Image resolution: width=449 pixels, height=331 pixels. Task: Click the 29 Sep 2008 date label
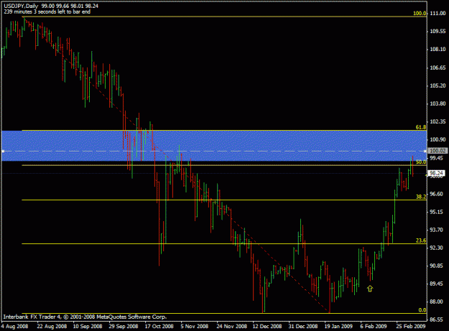coord(124,326)
